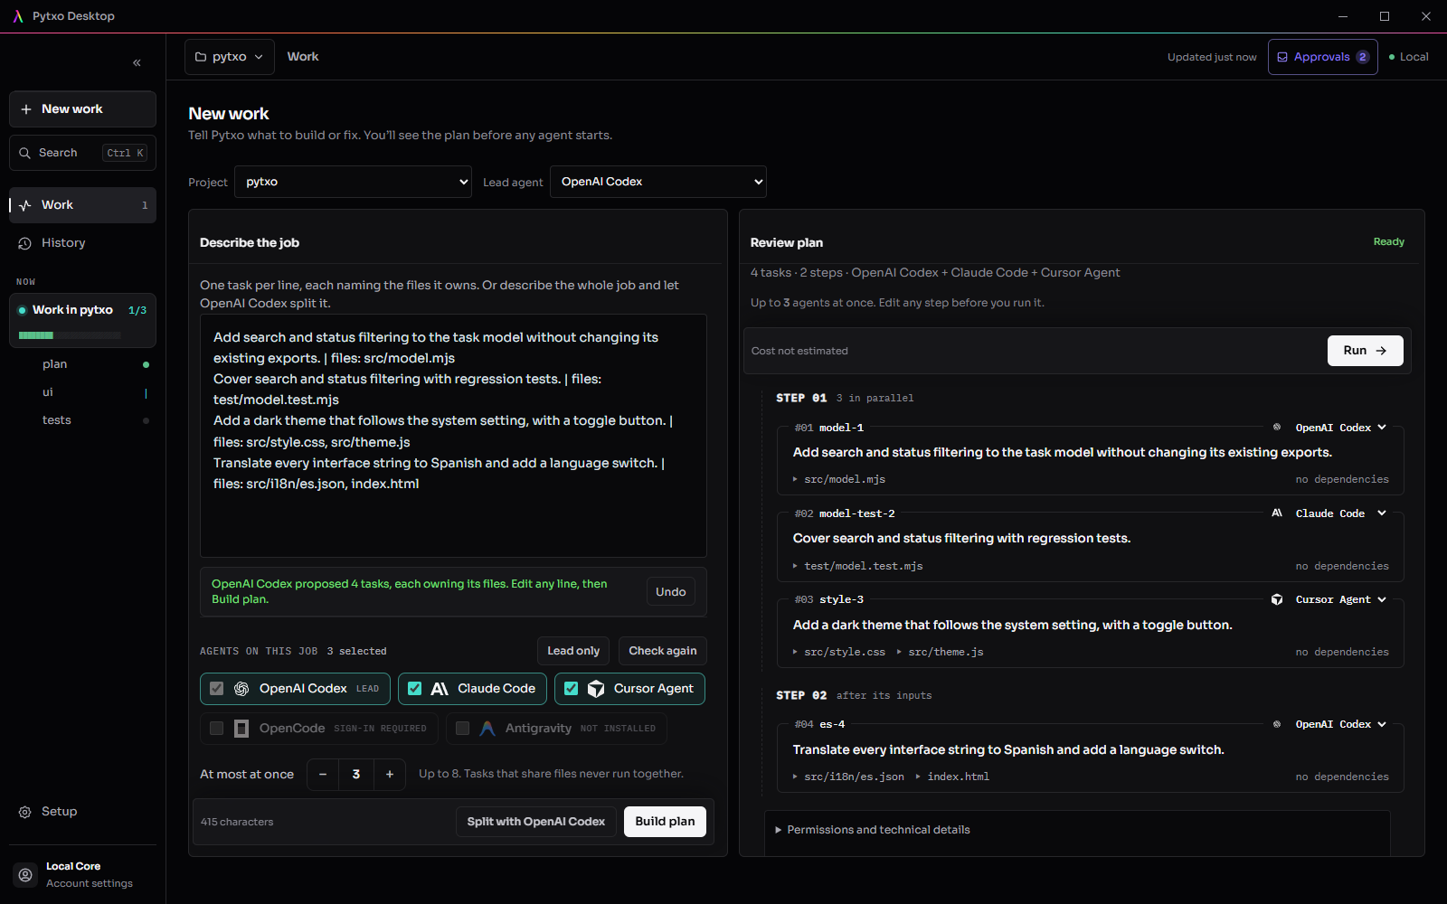Open History in the sidebar
This screenshot has width=1447, height=904.
pyautogui.click(x=82, y=243)
